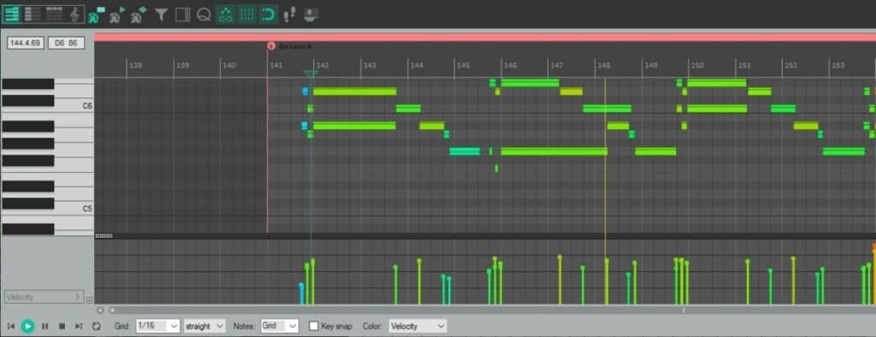Image resolution: width=876 pixels, height=337 pixels.
Task: Go to end transport button
Action: click(x=79, y=326)
